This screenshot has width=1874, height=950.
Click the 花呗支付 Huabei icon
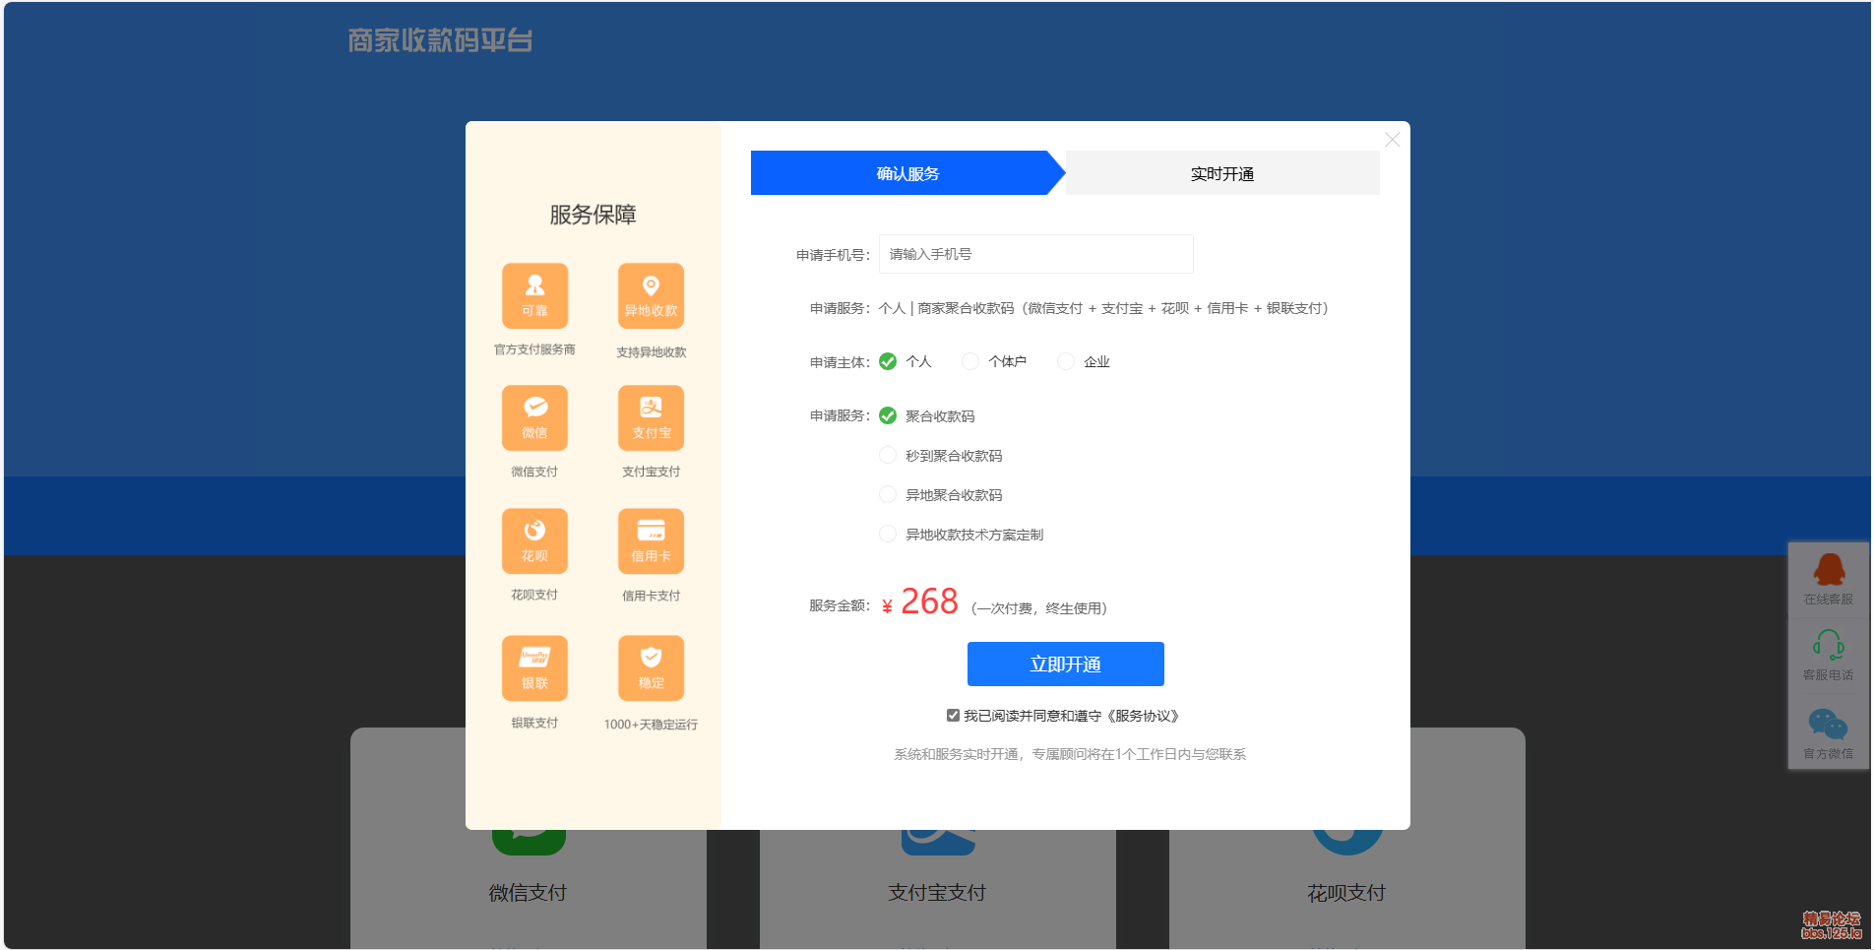(534, 540)
